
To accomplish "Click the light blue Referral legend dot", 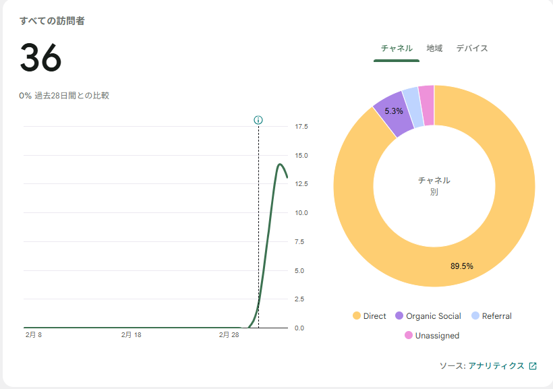I will [x=475, y=316].
